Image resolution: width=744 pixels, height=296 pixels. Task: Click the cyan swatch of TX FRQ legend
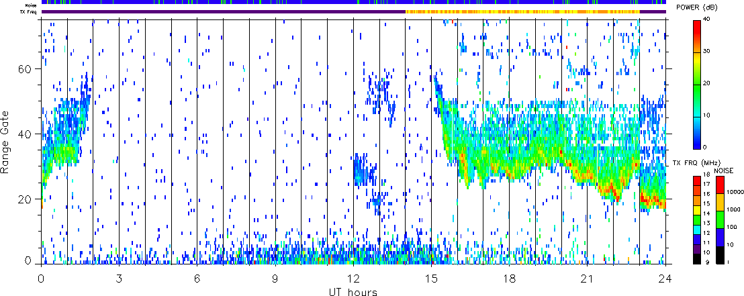coord(697,230)
